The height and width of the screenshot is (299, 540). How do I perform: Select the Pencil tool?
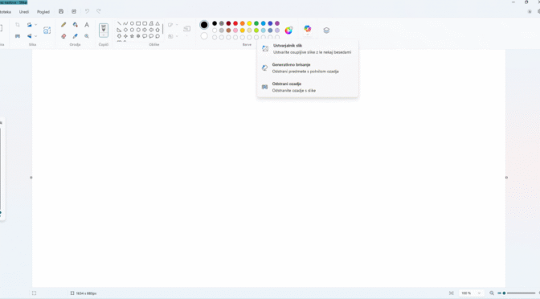[63, 25]
